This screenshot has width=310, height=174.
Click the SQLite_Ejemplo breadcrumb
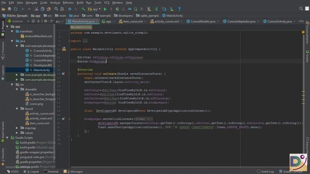click(15, 15)
